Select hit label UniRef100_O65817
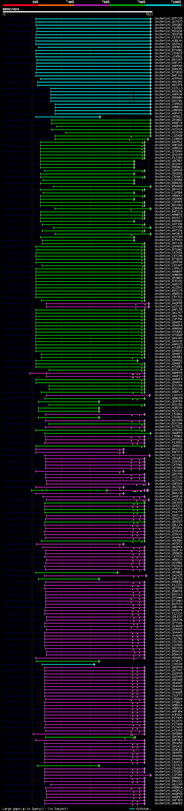Image resolution: width=184 pixels, height=811 pixels. click(168, 117)
